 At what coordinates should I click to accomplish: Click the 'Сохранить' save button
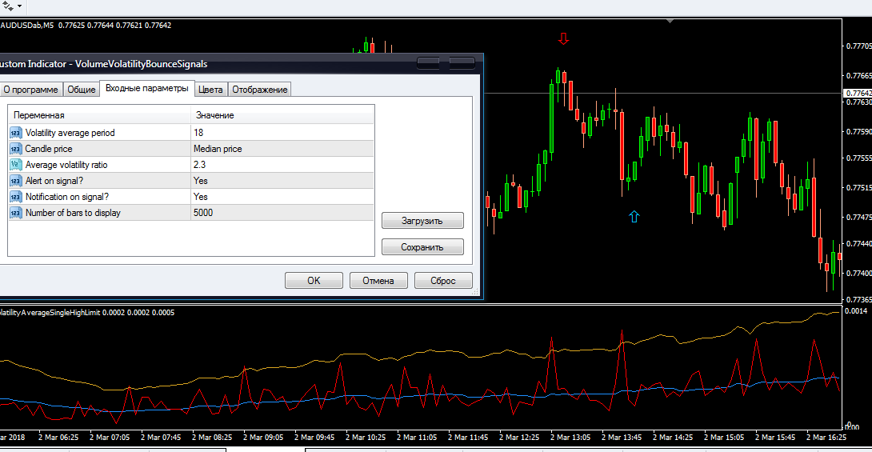[x=422, y=247]
